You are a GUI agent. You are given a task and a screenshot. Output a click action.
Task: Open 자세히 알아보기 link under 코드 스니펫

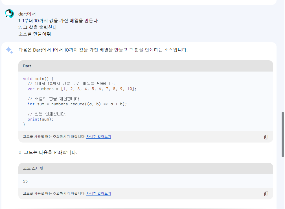[x=98, y=194]
